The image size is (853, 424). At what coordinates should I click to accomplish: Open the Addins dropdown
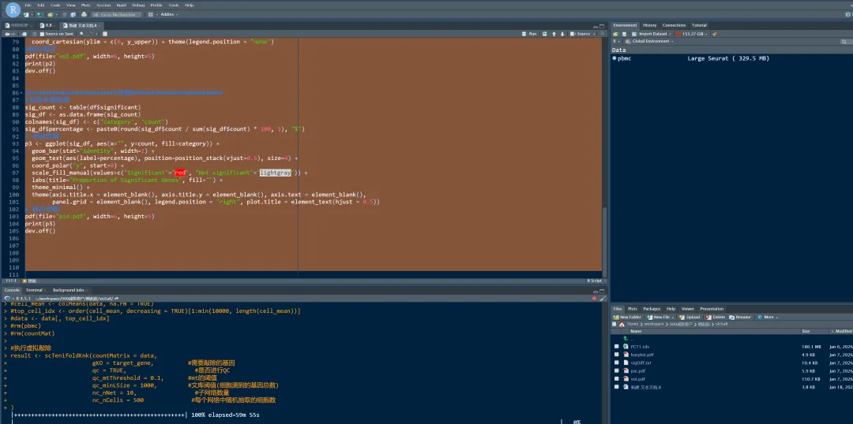click(169, 15)
